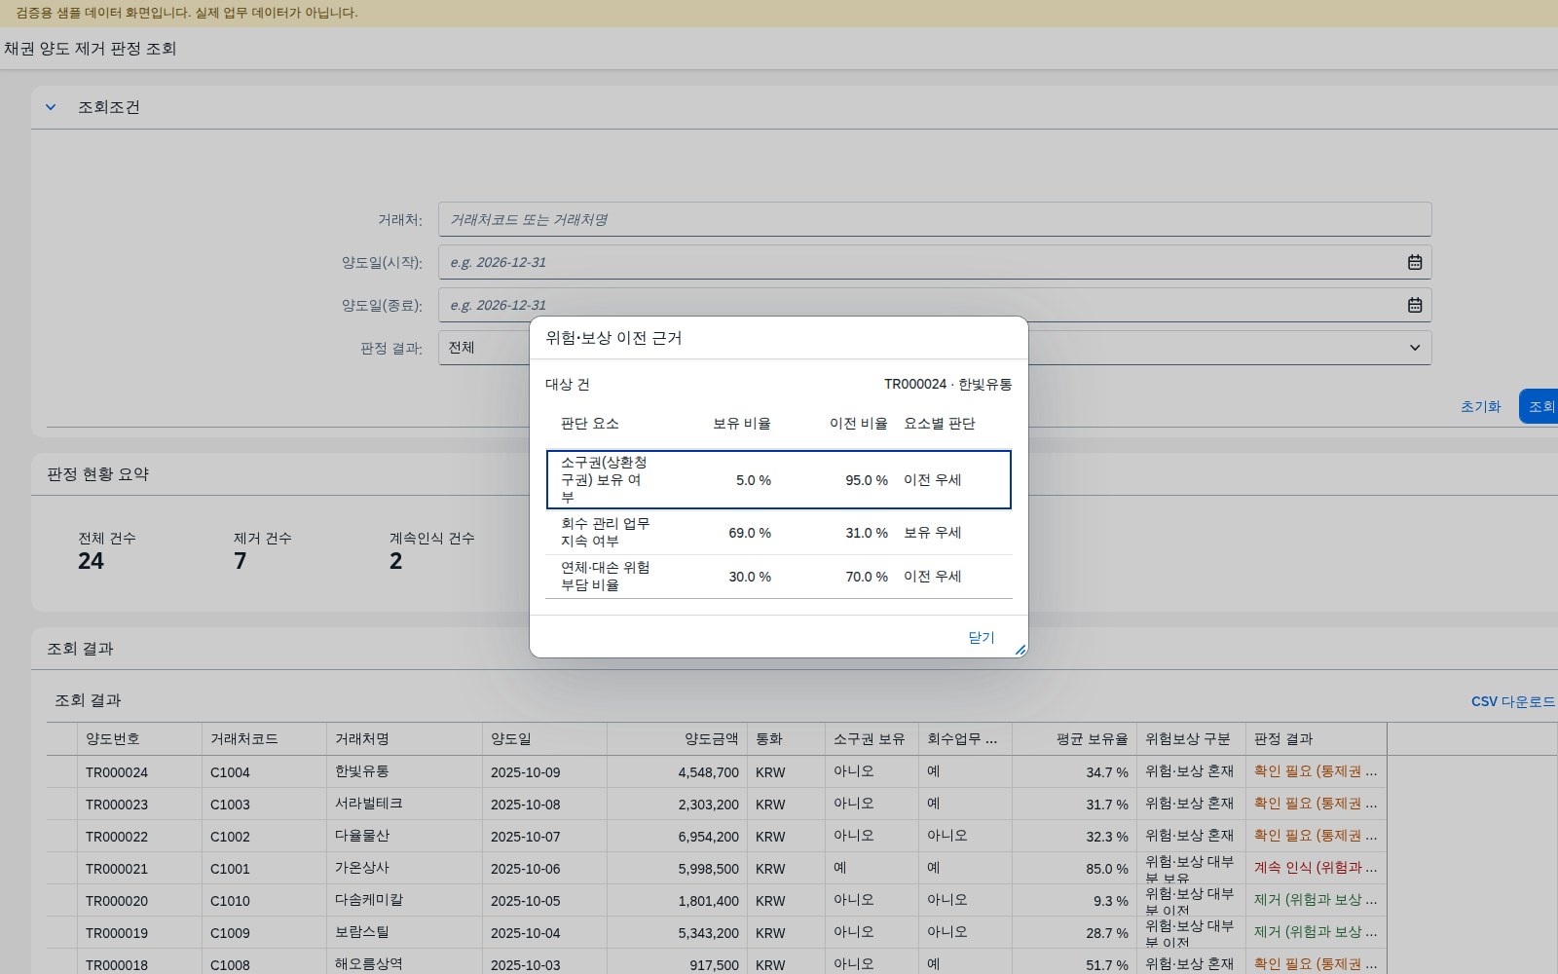The height and width of the screenshot is (974, 1558).
Task: Click the dialog resize handle icon
Action: pos(1020,650)
